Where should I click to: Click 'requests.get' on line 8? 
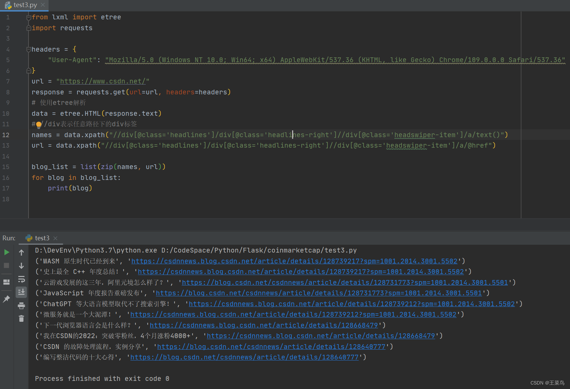point(101,92)
